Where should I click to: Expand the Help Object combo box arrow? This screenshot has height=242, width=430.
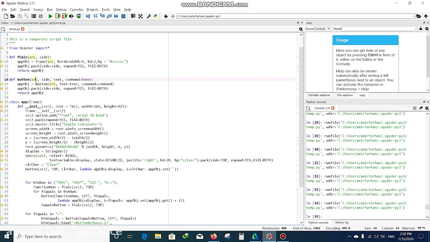click(416, 29)
